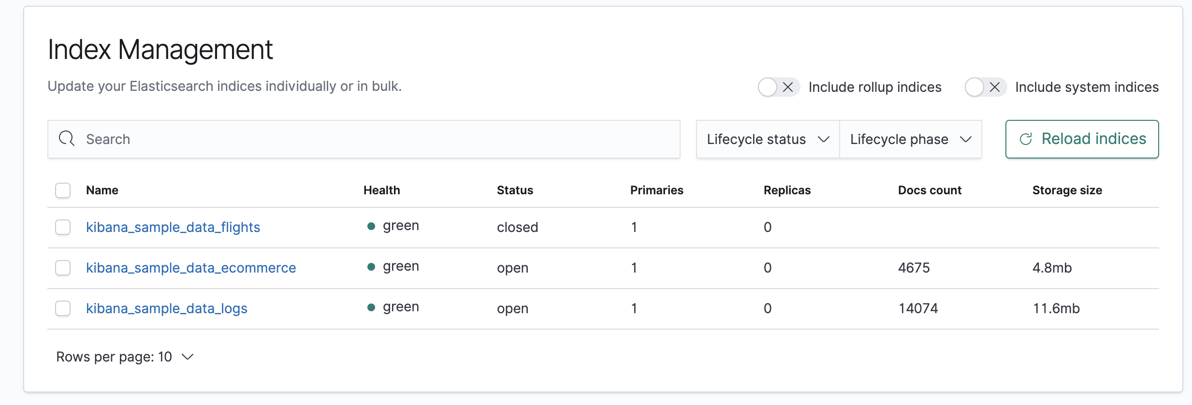Open the kibana_sample_data_logs index link
The height and width of the screenshot is (405, 1192).
(166, 308)
